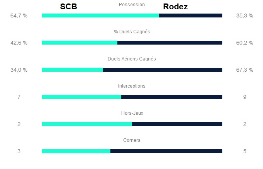263x169 pixels.
Task: Click the navy part of the Duels Aériens bar
Action: tap(163, 70)
